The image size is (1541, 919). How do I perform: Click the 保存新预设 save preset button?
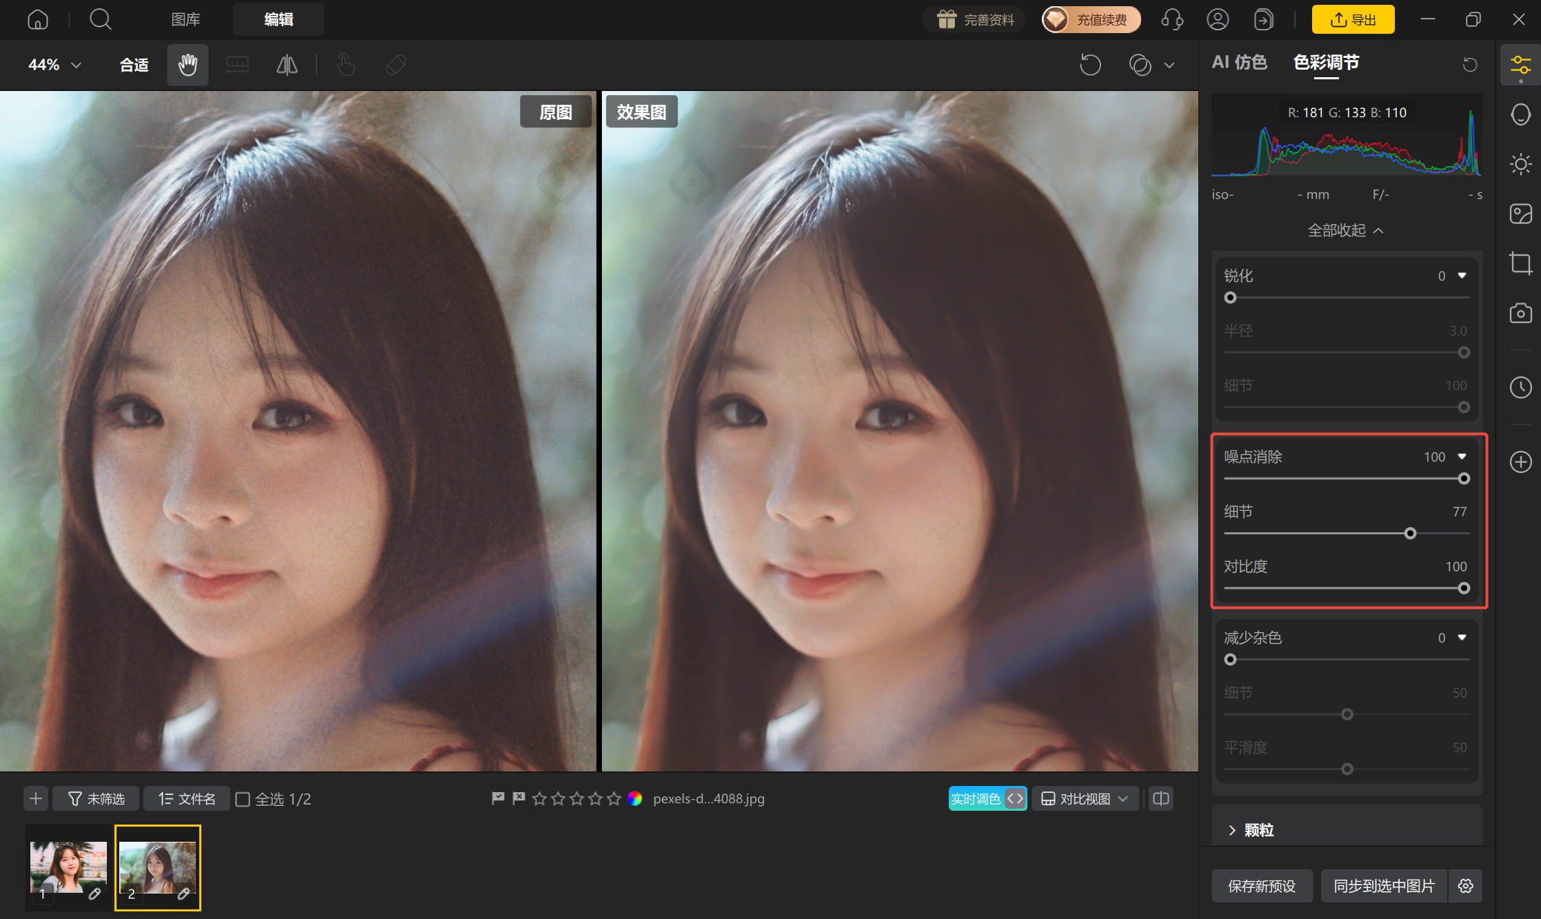(x=1262, y=886)
